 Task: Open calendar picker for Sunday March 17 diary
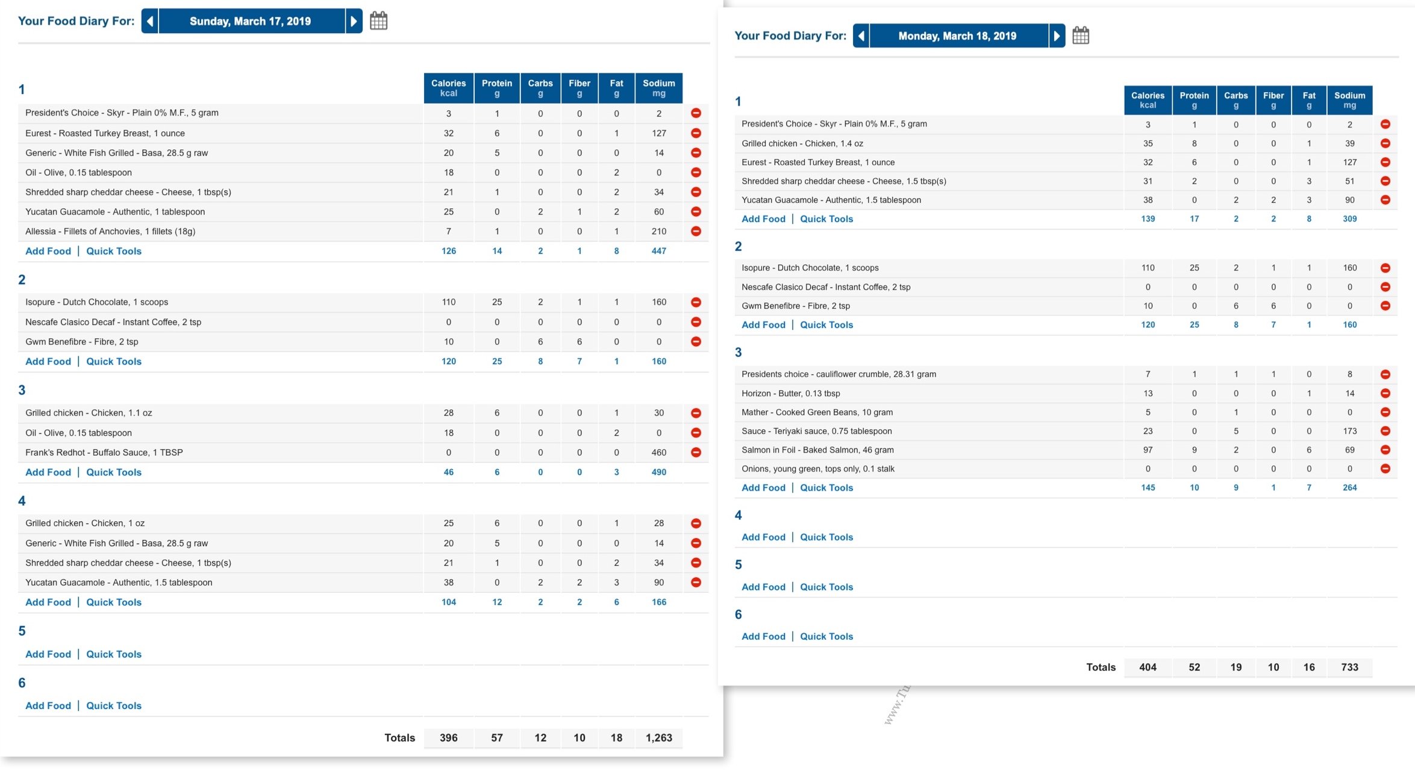pyautogui.click(x=378, y=21)
